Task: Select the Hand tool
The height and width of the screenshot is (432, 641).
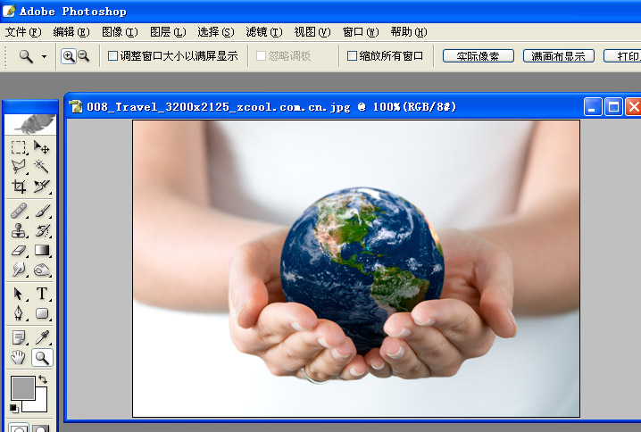Action: pyautogui.click(x=19, y=358)
